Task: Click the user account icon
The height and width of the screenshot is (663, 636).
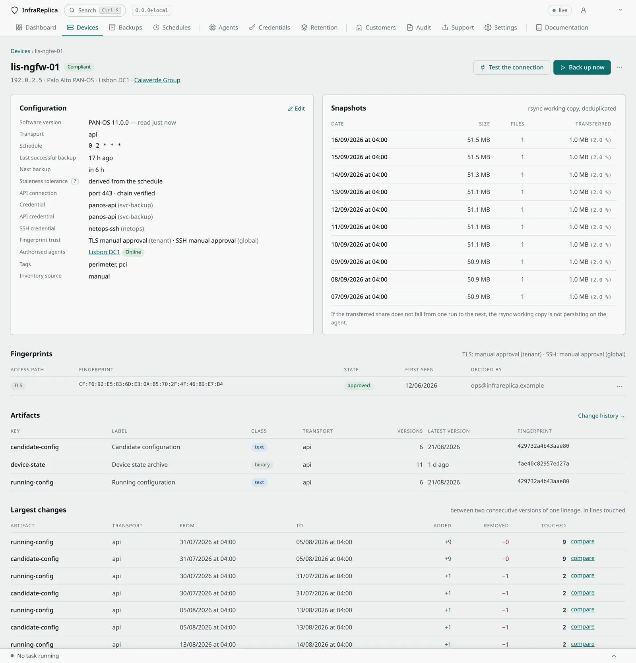Action: (x=584, y=10)
